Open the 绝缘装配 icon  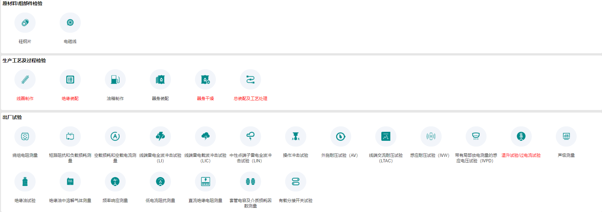[70, 80]
